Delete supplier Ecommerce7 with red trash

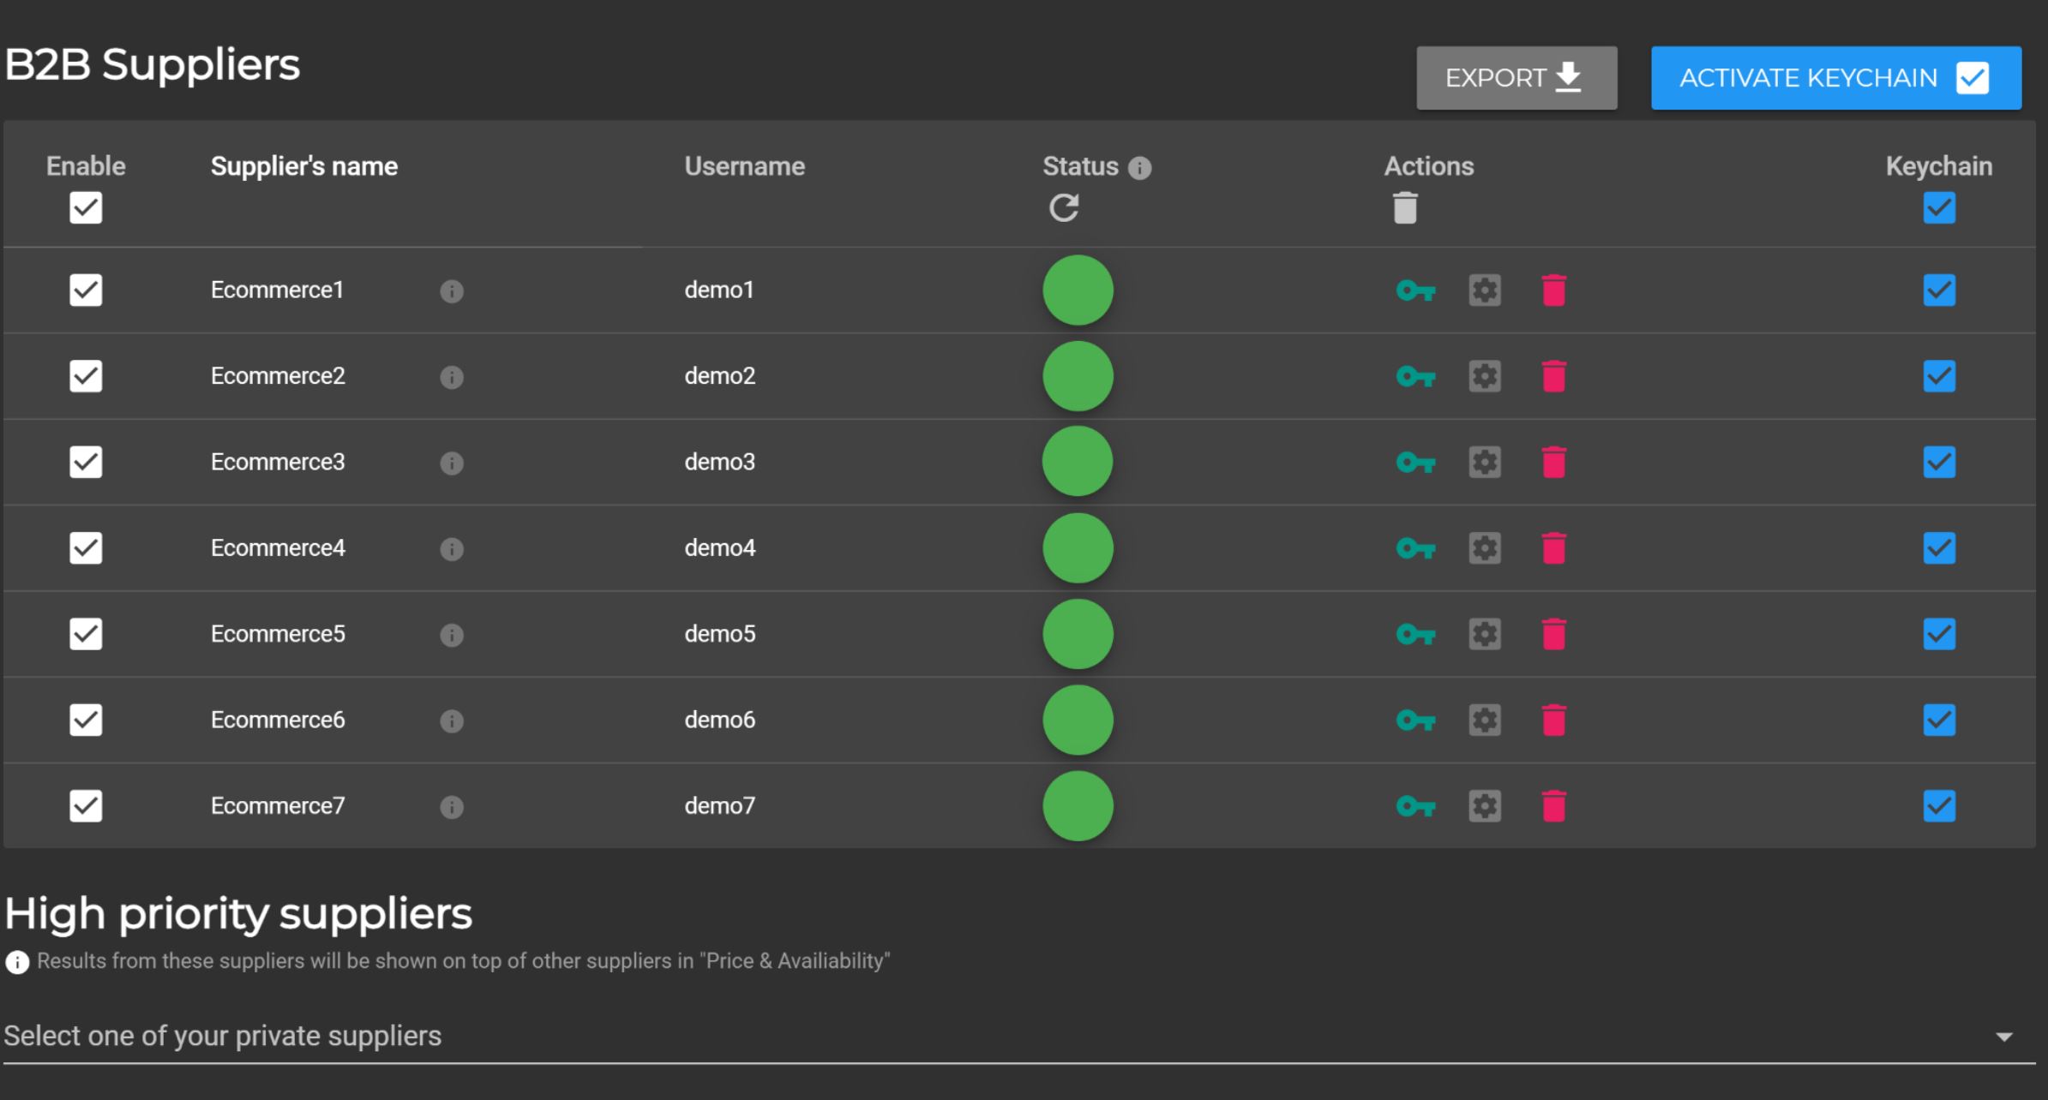tap(1554, 806)
